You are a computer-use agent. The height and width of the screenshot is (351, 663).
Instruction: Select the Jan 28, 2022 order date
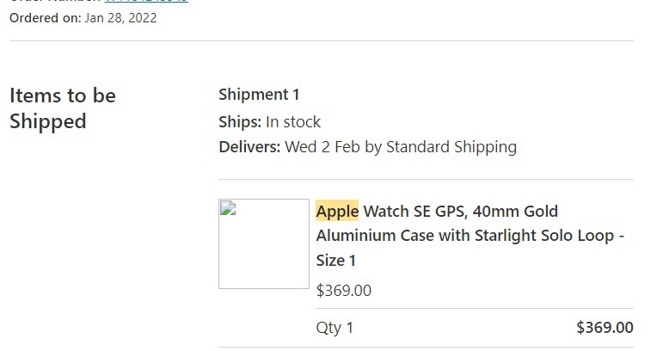click(x=120, y=18)
